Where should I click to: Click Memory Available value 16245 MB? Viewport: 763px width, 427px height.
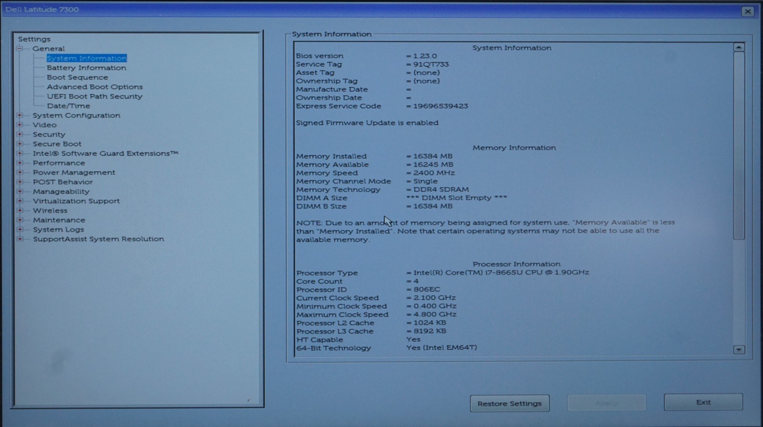click(433, 164)
